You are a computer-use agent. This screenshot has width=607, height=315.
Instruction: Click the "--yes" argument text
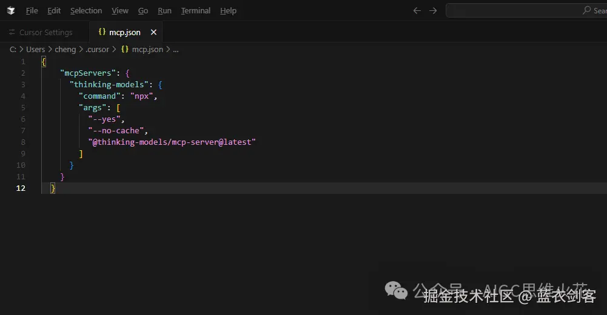[104, 119]
